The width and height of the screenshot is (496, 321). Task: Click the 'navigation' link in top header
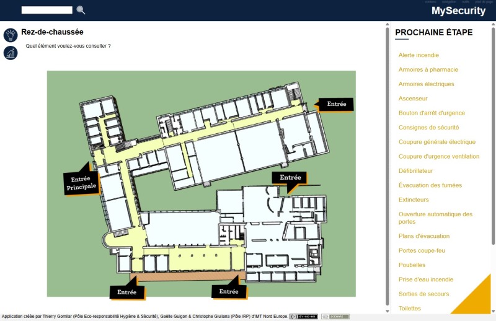(x=449, y=2)
